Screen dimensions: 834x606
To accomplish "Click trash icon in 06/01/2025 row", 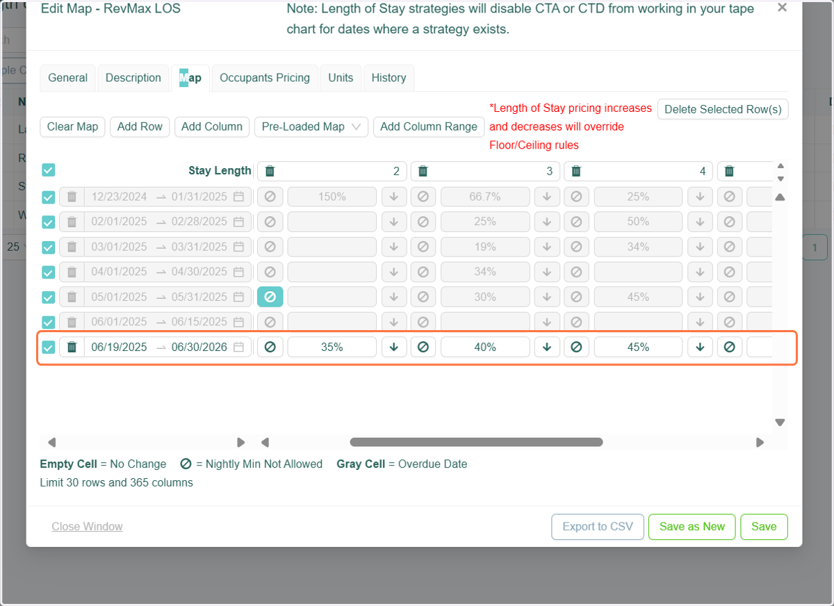I will (x=72, y=322).
